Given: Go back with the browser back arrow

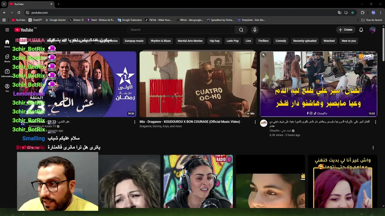Looking at the screenshot, I should tap(4, 13).
